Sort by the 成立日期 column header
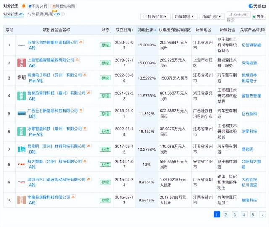The image size is (269, 227). coord(124,30)
